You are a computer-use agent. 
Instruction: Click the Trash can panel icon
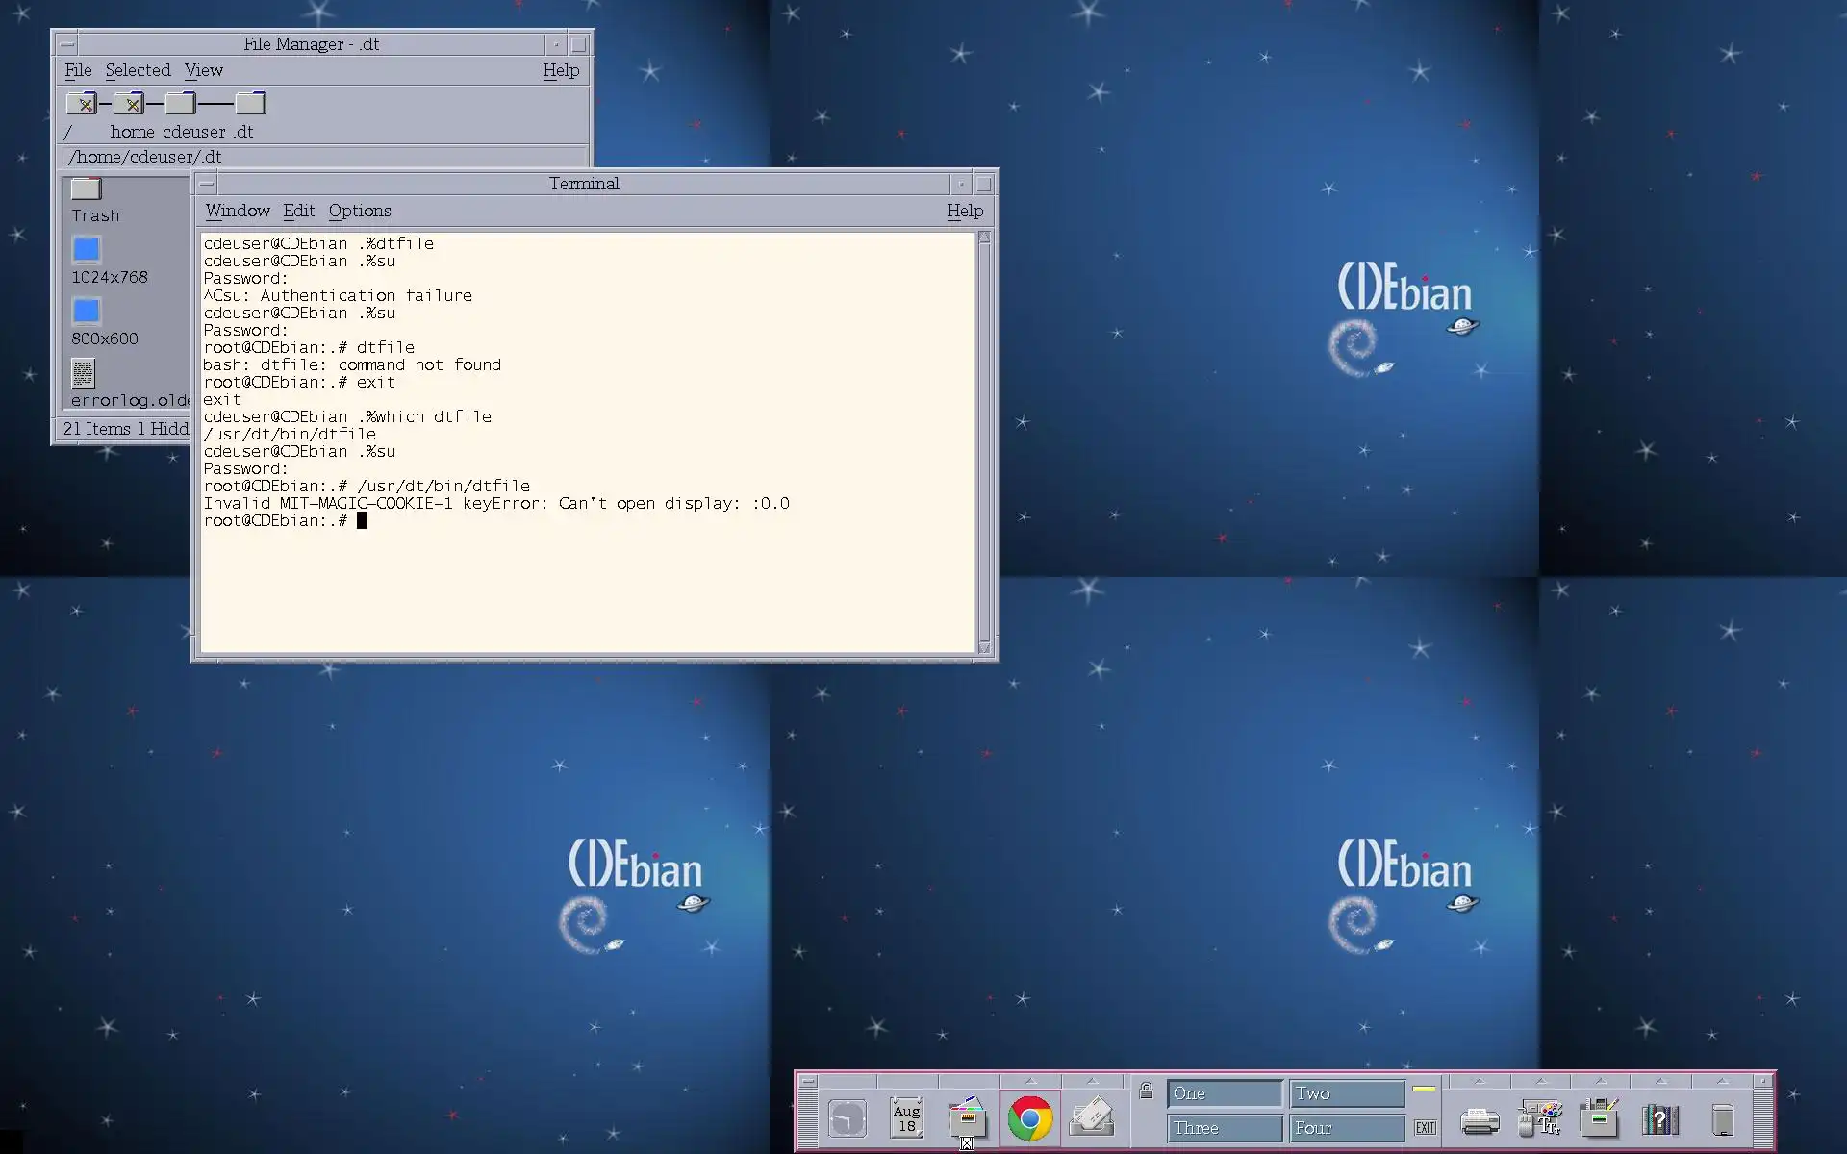(1722, 1119)
